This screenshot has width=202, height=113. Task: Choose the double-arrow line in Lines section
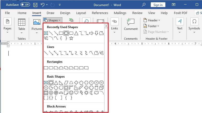tap(56, 53)
